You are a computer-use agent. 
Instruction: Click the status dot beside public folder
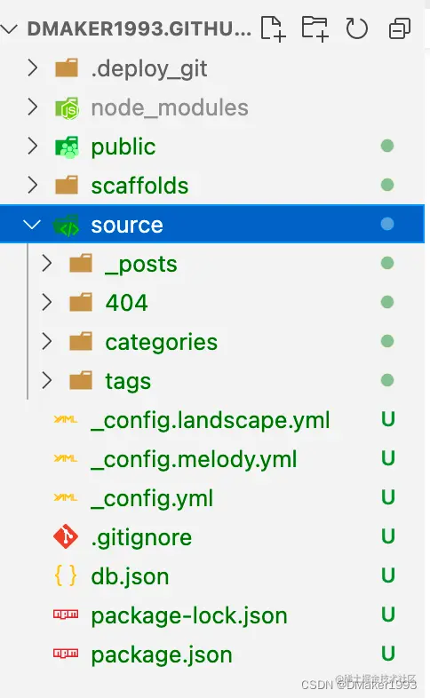coord(387,146)
